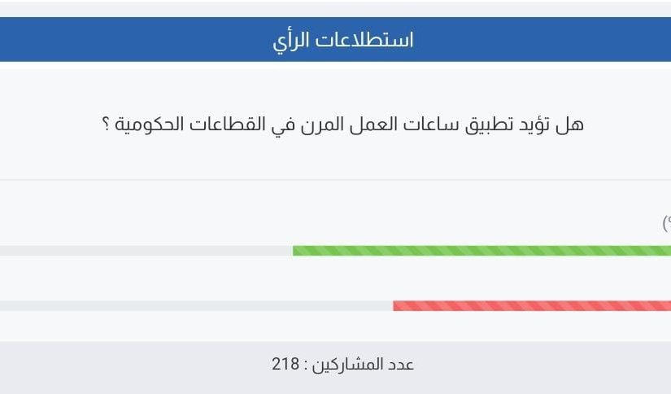The image size is (671, 394).
Task: Click the 'عدد المشاركين : 218' participants text
Action: click(x=343, y=365)
